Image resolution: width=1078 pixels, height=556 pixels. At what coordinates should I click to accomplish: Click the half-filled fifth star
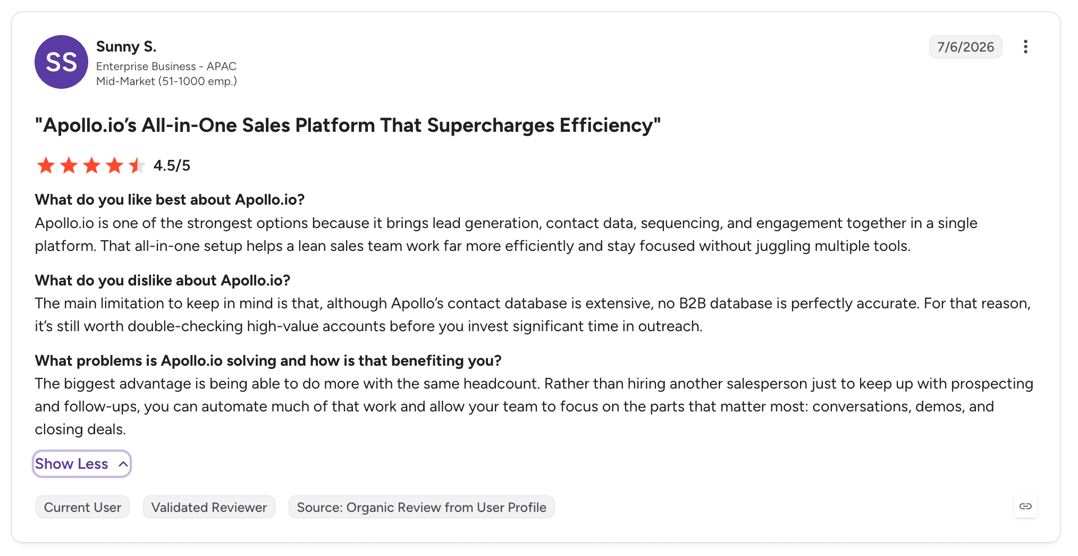click(137, 165)
